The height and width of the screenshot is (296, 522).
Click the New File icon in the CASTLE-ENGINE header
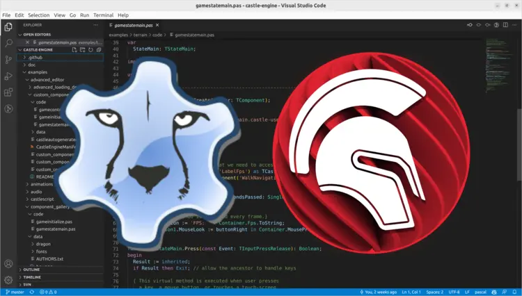pos(74,50)
